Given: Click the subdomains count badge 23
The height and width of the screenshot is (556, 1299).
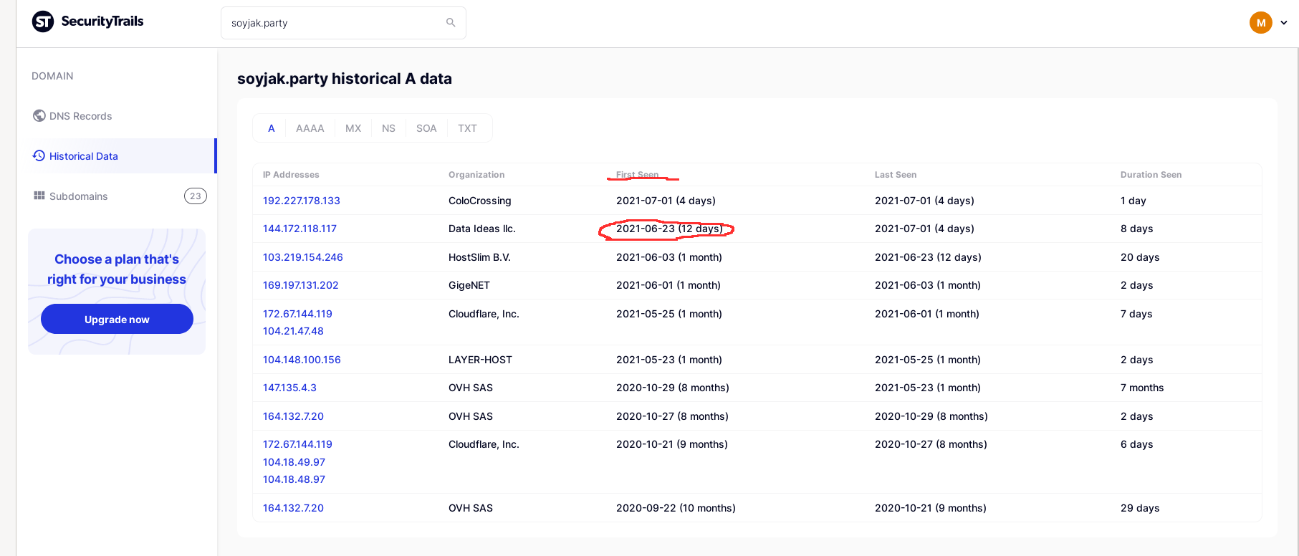Looking at the screenshot, I should [x=195, y=196].
